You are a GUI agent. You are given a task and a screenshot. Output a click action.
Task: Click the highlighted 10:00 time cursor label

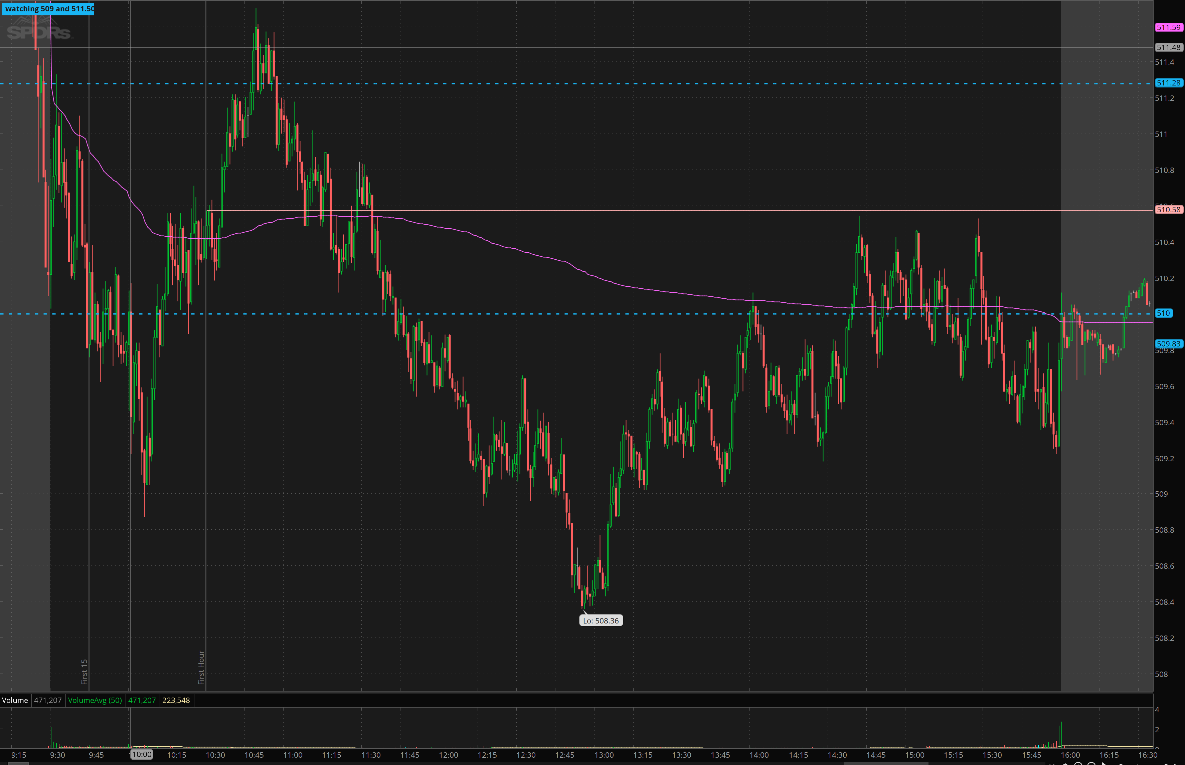coord(141,755)
